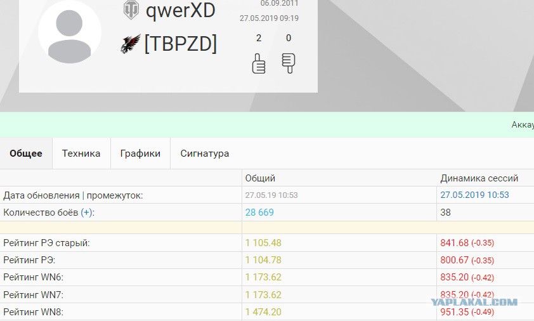The height and width of the screenshot is (321, 534).
Task: Click the qwerXD player name
Action: click(181, 11)
